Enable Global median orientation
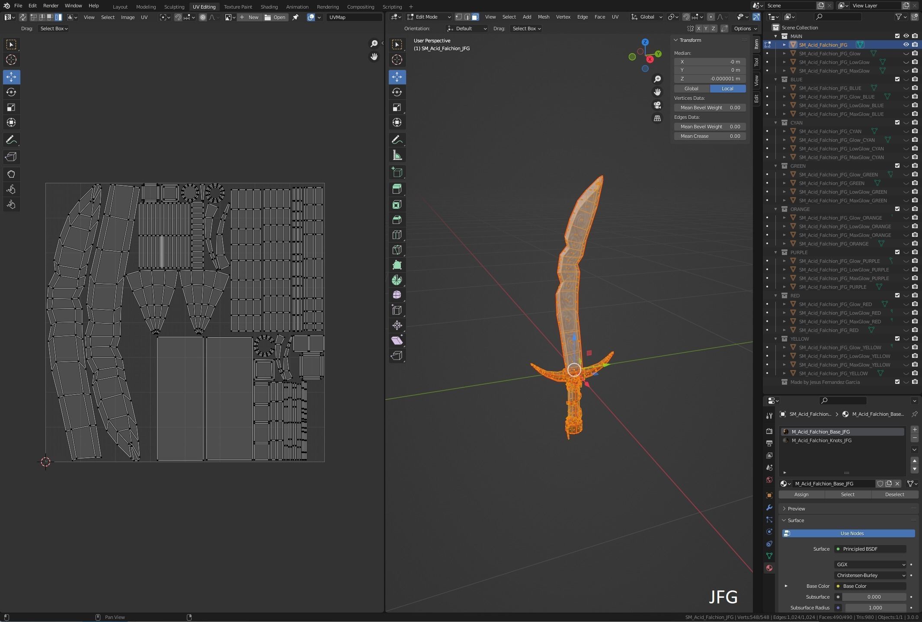 [x=692, y=88]
